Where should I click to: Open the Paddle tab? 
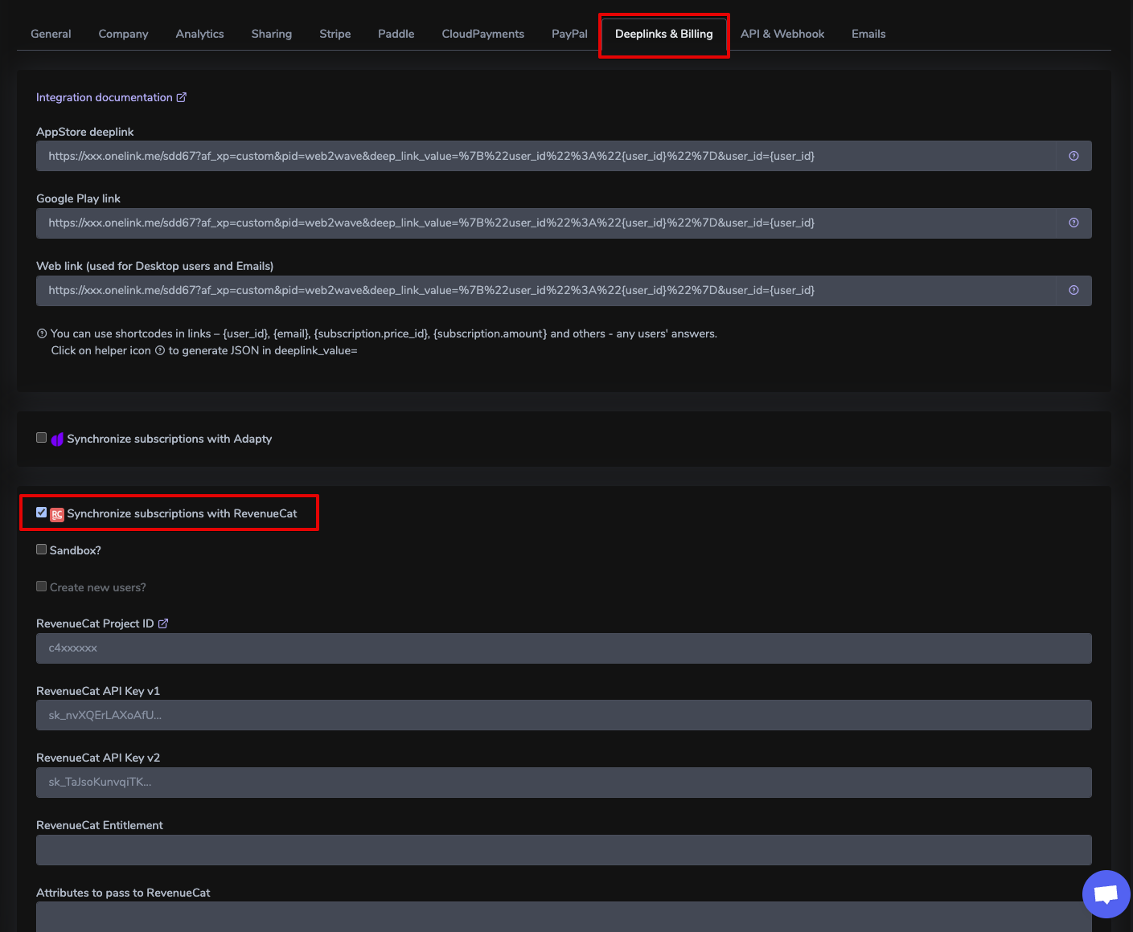pos(396,34)
